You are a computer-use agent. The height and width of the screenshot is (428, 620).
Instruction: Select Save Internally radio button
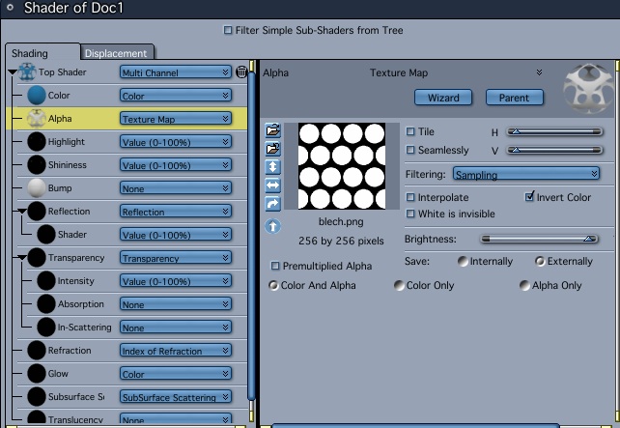(x=463, y=261)
